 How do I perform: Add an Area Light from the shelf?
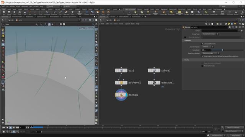pyautogui.click(x=148, y=13)
